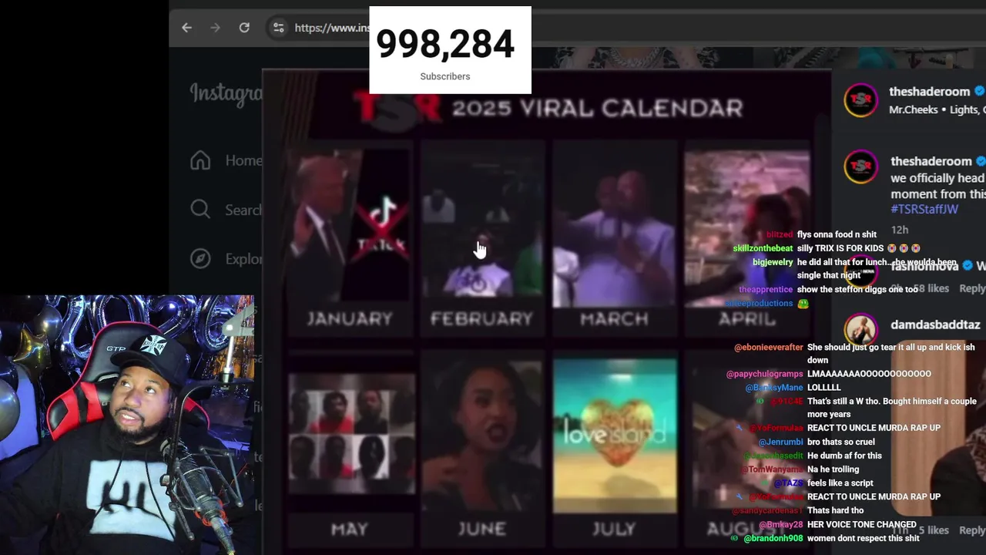Click the JANUARY month label
This screenshot has width=986, height=555.
[x=350, y=318]
